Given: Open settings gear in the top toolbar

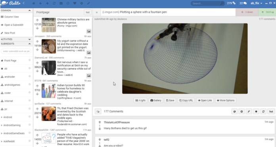Looking at the screenshot, I should (x=82, y=3).
